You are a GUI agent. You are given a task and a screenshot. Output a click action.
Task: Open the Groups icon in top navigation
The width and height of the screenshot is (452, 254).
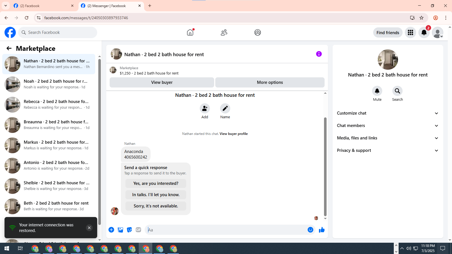coord(258,32)
